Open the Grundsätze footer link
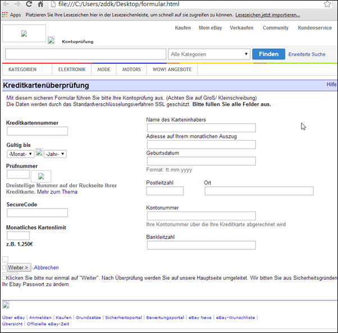This screenshot has height=333, width=338. point(88,317)
